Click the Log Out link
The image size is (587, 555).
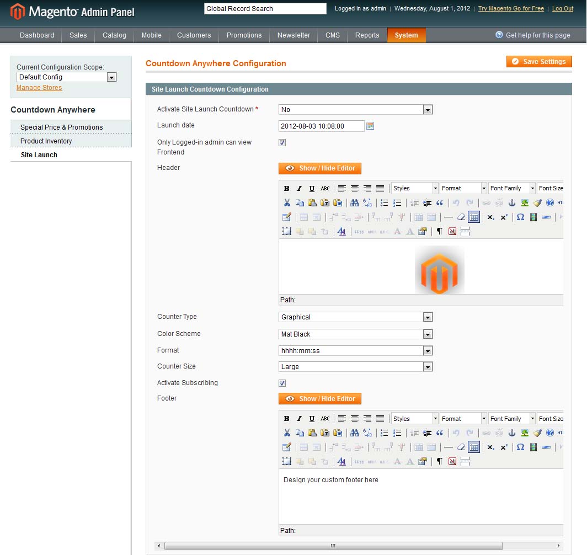[x=563, y=9]
